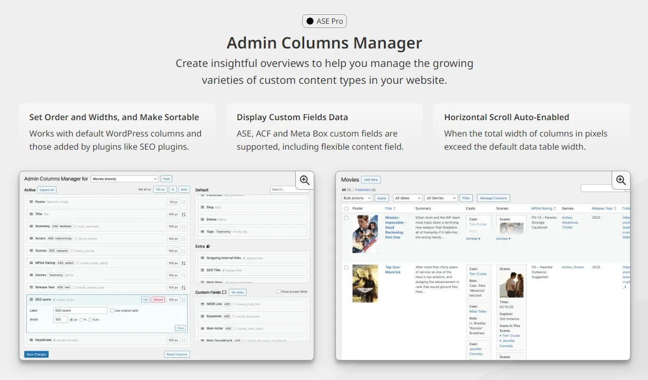Click the drag handle beside Slug
648x380 pixels.
click(202, 207)
